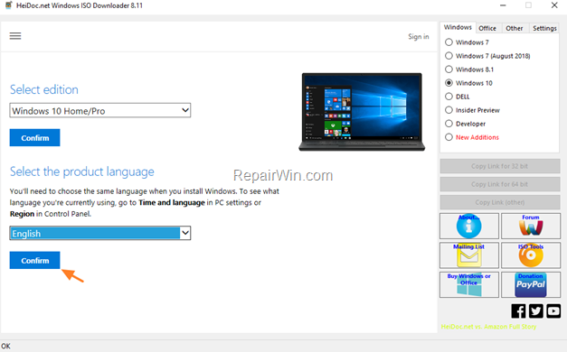Select the Windows 10 radio button
Image resolution: width=567 pixels, height=352 pixels.
pos(449,83)
